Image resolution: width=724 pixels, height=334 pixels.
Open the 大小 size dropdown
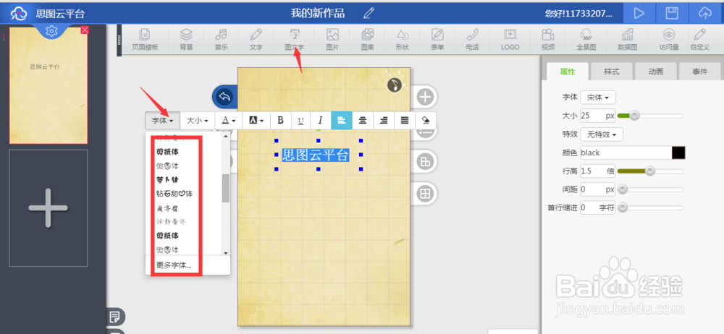coord(197,121)
